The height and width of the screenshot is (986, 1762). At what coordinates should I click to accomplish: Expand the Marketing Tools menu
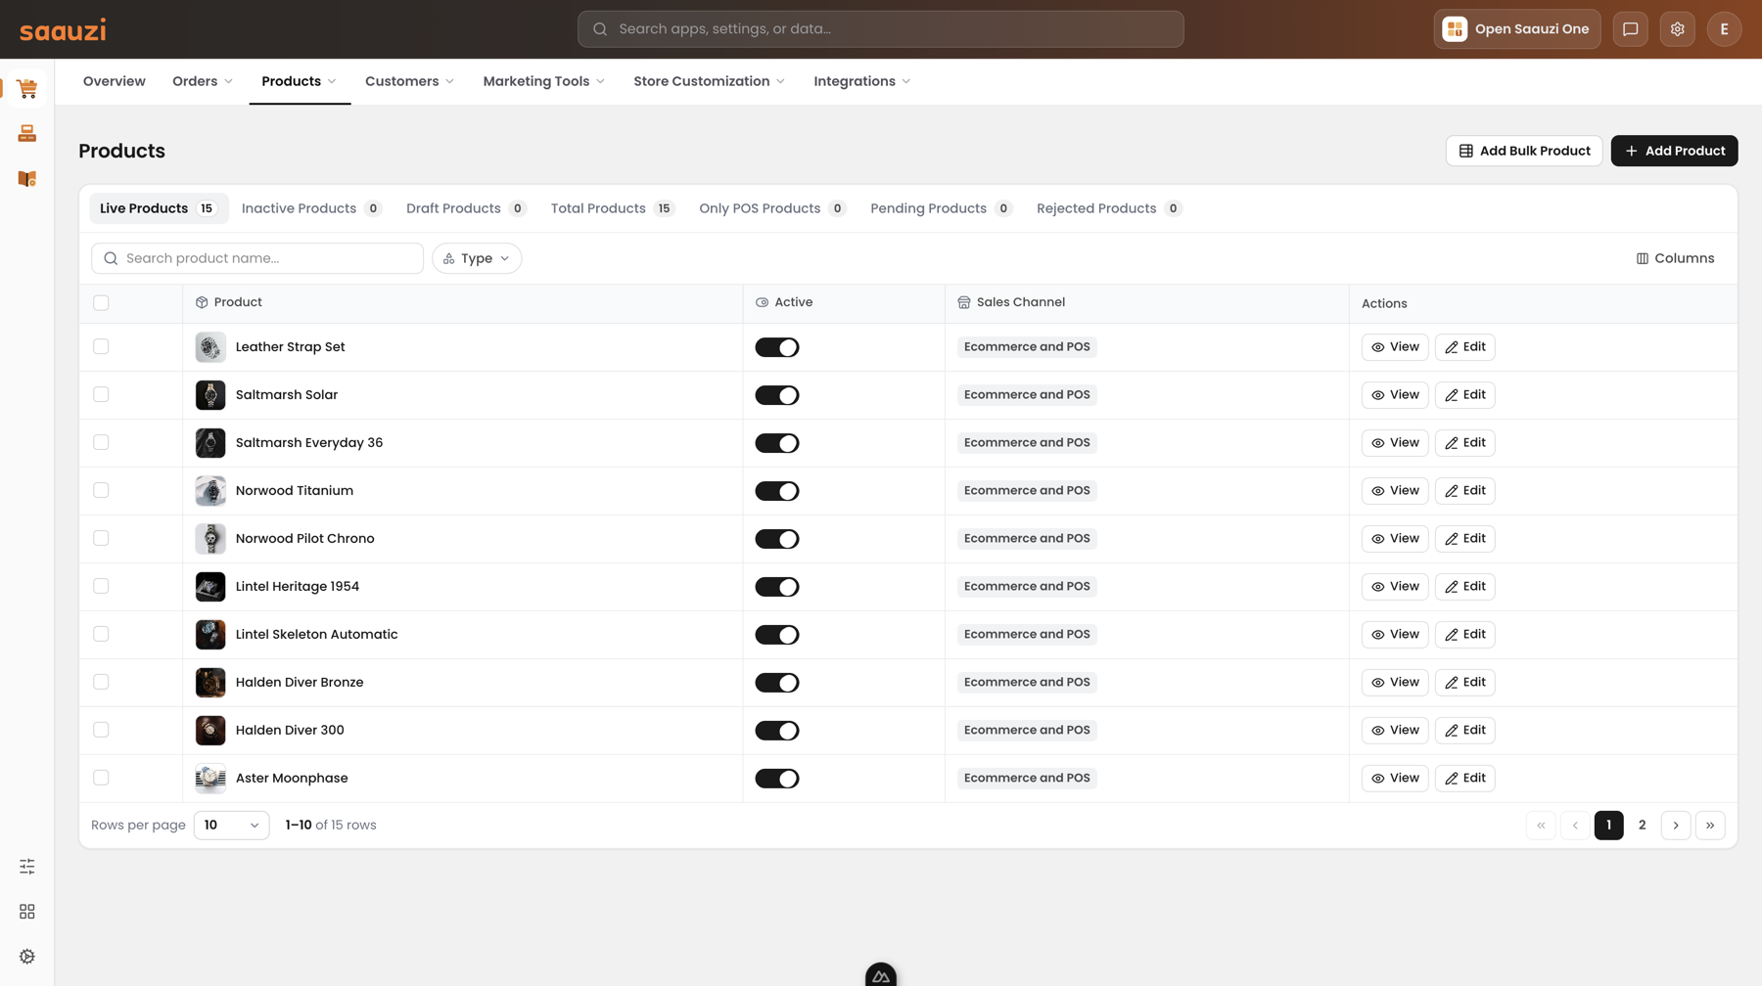pyautogui.click(x=543, y=81)
